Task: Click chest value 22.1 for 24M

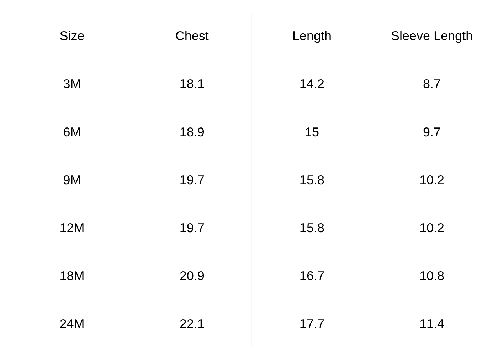Action: click(192, 324)
